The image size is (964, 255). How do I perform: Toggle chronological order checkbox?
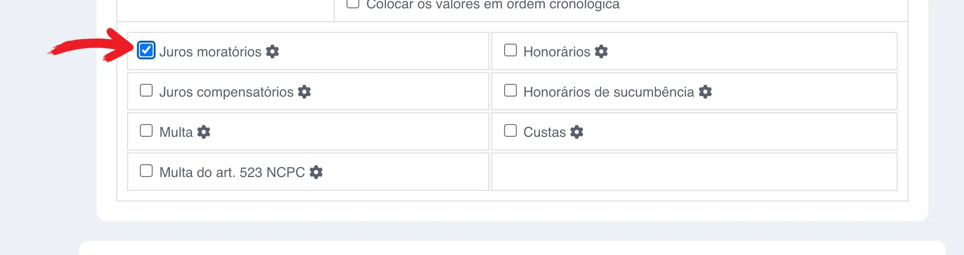[x=353, y=4]
